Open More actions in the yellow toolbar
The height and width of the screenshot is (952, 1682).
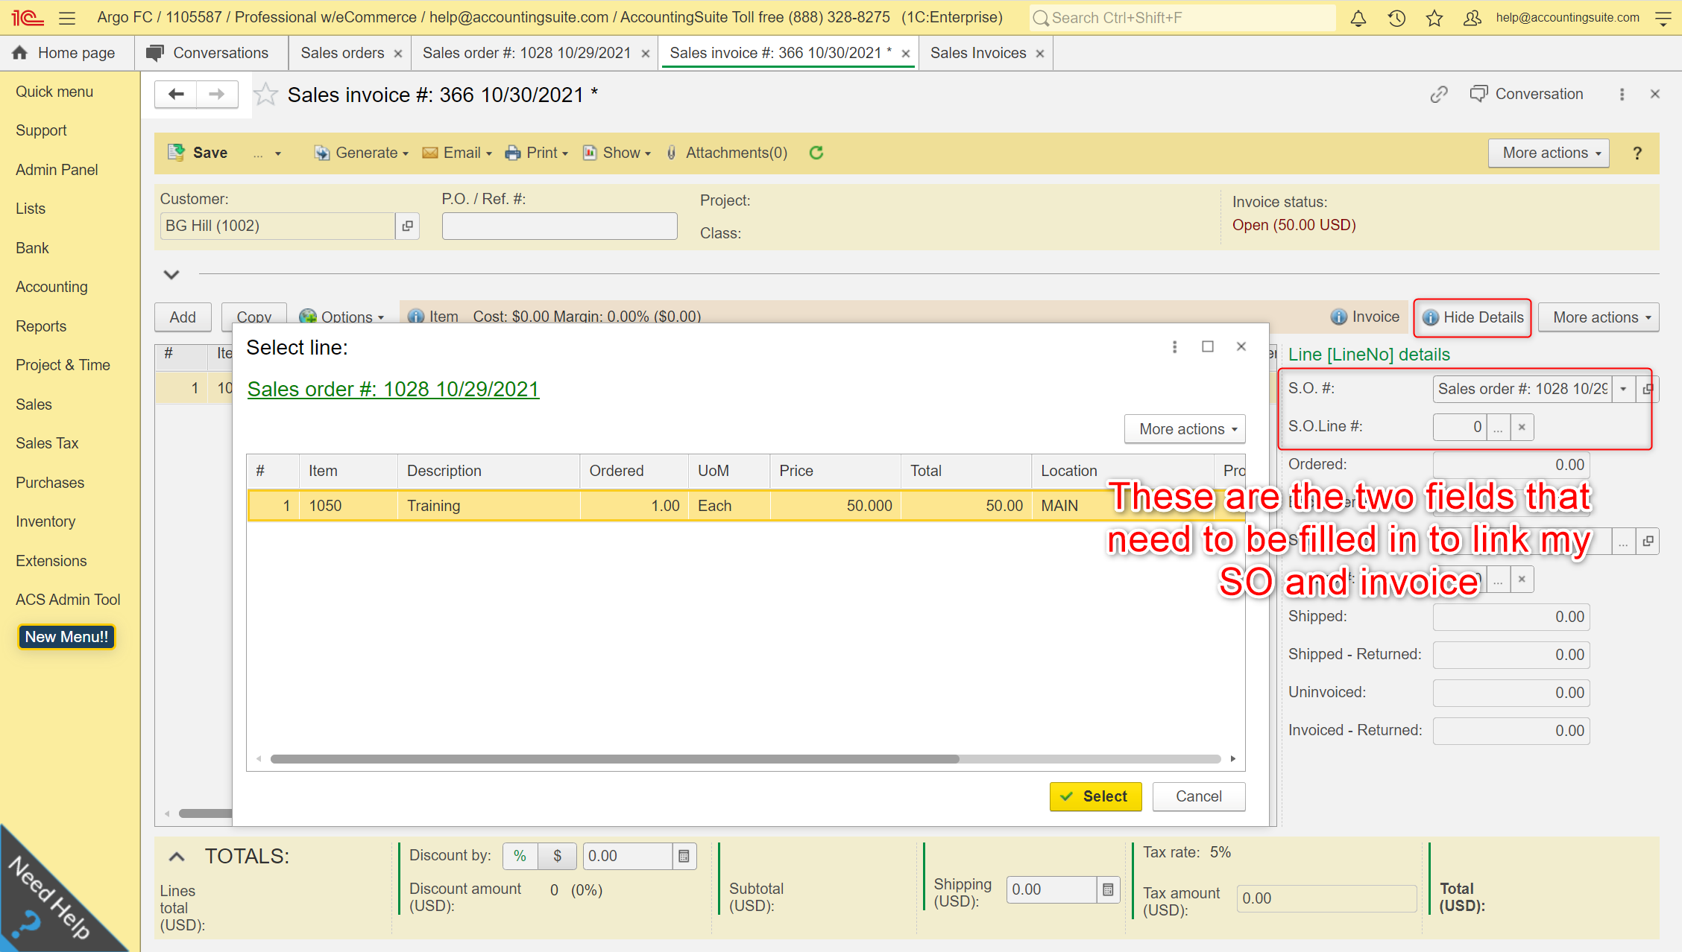coord(1549,153)
